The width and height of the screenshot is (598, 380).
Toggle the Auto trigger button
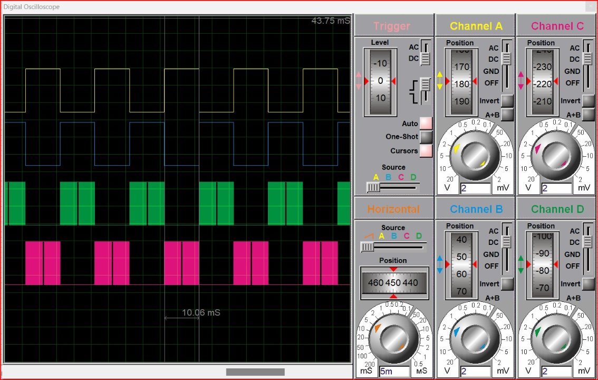(x=426, y=123)
